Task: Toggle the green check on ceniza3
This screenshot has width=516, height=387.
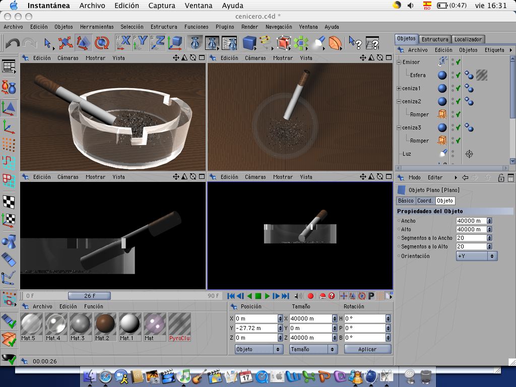Action: tap(458, 127)
